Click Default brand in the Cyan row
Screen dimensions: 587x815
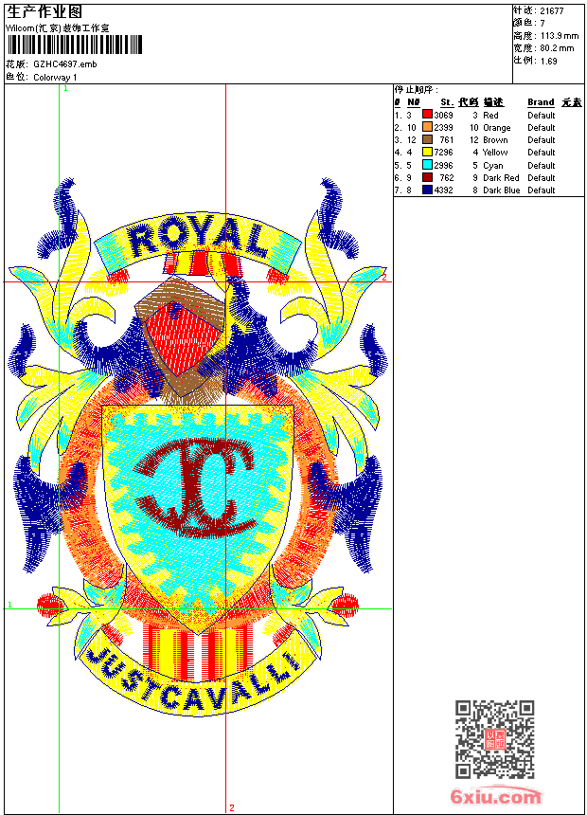[542, 165]
